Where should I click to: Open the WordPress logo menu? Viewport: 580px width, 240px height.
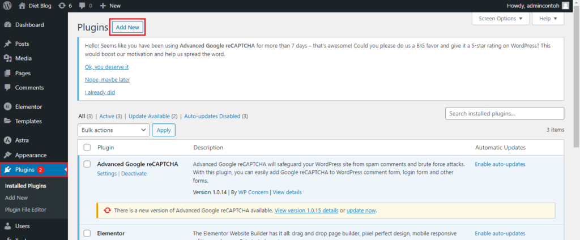(x=7, y=6)
